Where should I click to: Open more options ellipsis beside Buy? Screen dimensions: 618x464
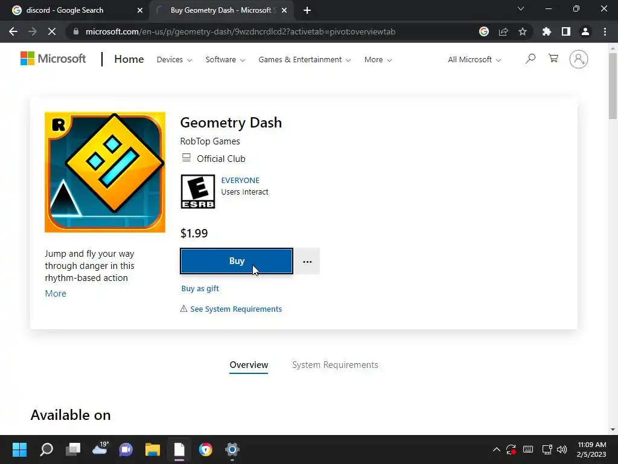(x=307, y=261)
